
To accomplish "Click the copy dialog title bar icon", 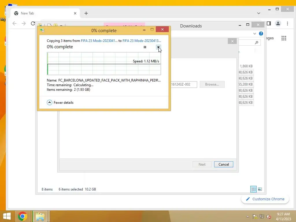I will pyautogui.click(x=42, y=30).
